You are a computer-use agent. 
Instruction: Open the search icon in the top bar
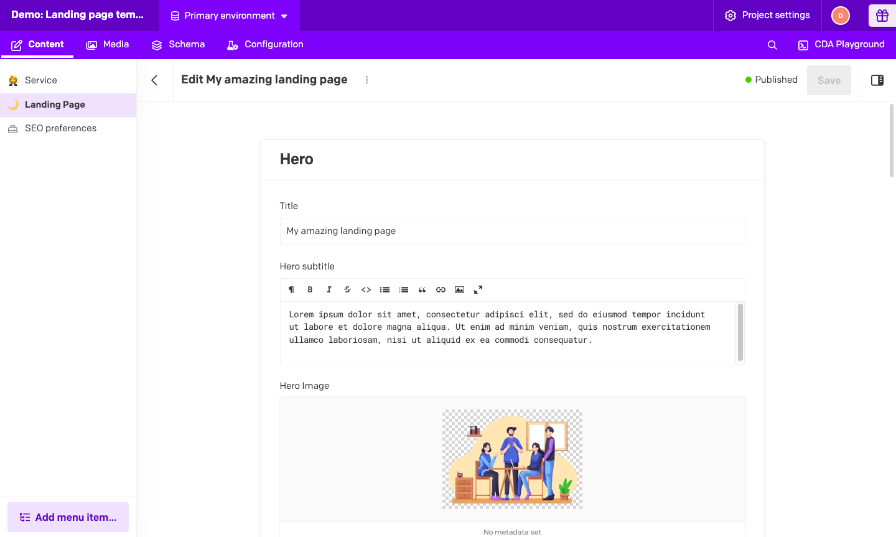[772, 44]
